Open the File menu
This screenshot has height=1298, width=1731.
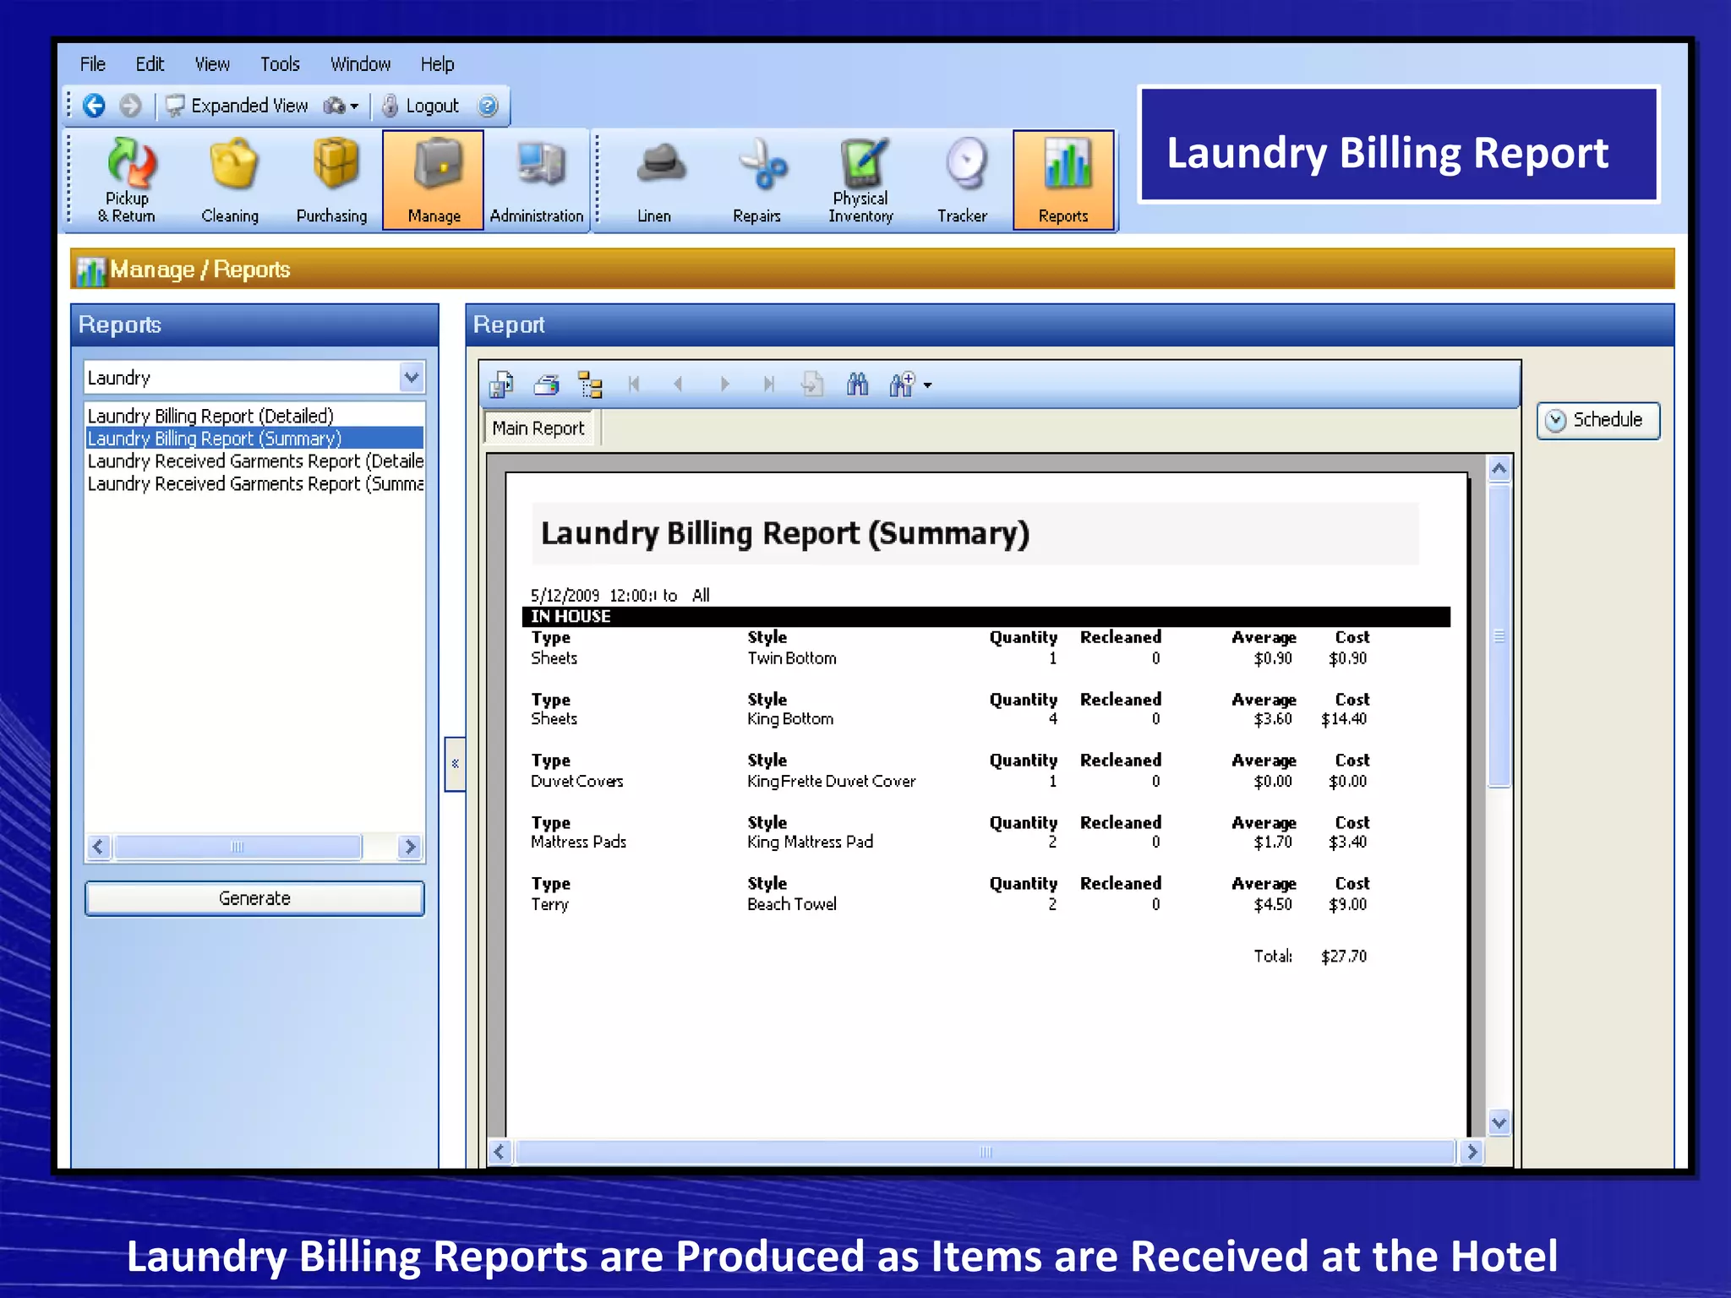tap(93, 64)
